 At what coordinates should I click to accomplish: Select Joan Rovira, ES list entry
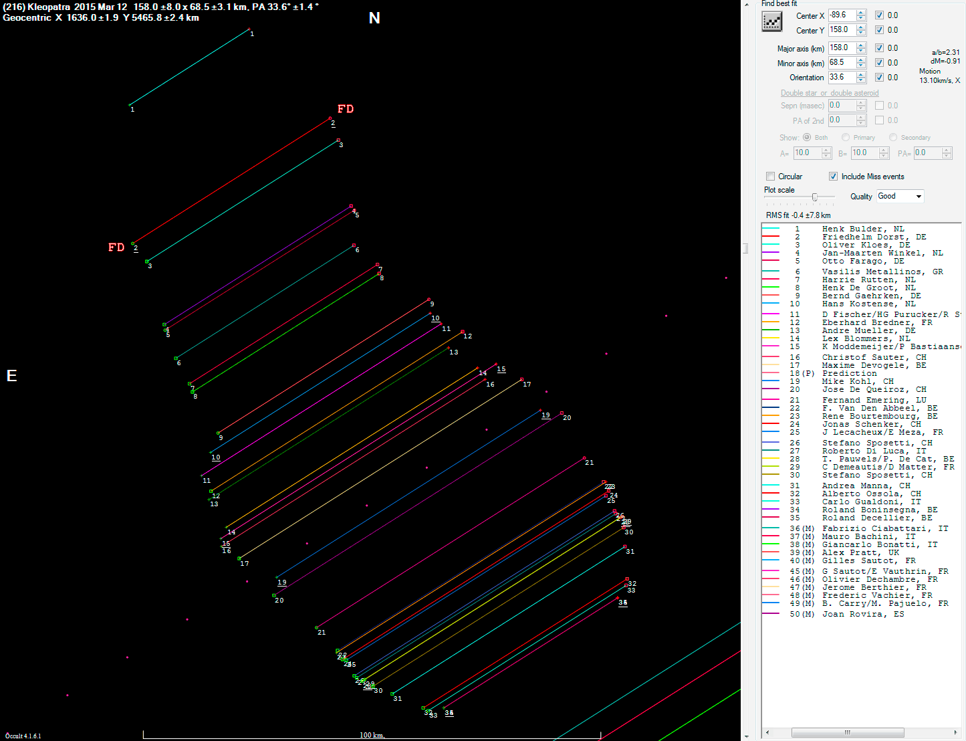click(862, 614)
